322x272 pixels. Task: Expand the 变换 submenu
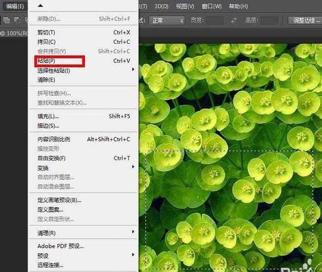pyautogui.click(x=48, y=167)
